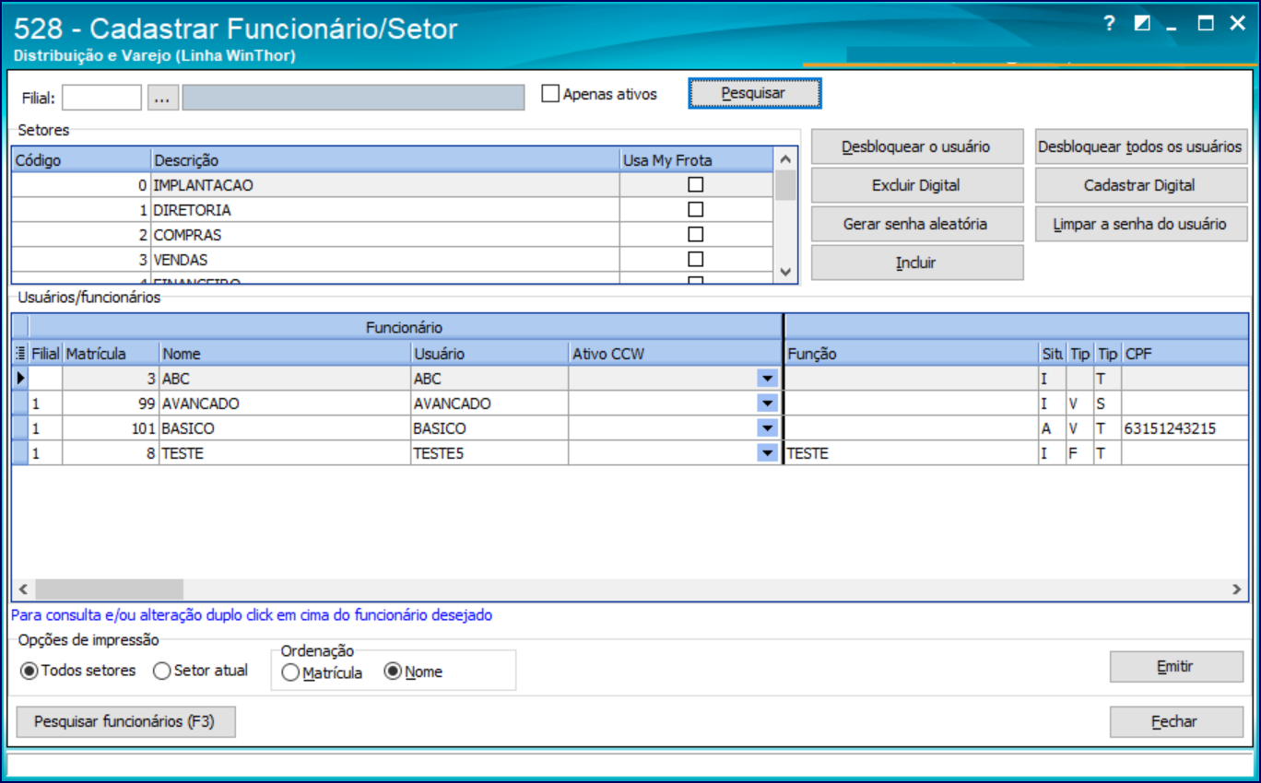
Task: Select IMPLANTACAO sector row
Action: pyautogui.click(x=392, y=184)
